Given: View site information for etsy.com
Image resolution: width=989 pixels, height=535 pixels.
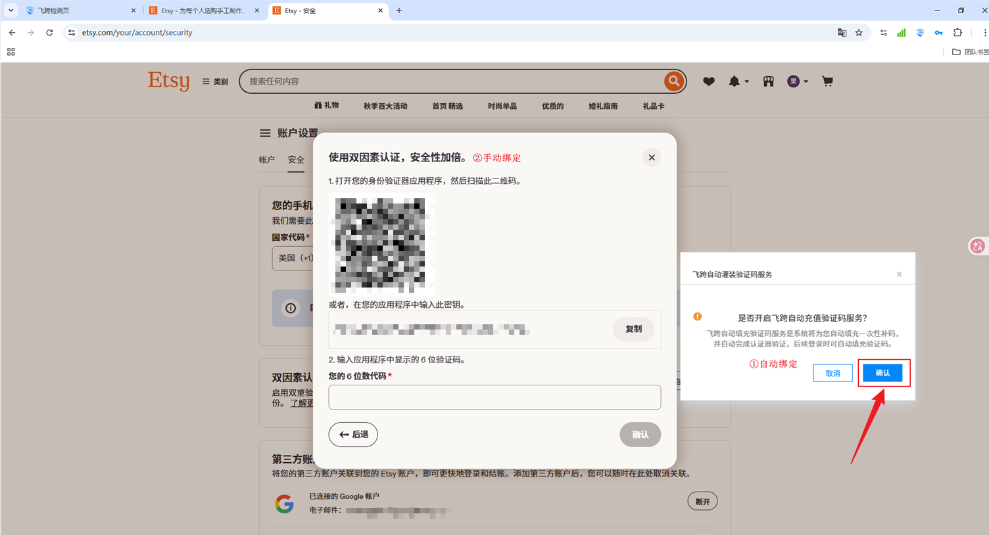Looking at the screenshot, I should tap(72, 32).
